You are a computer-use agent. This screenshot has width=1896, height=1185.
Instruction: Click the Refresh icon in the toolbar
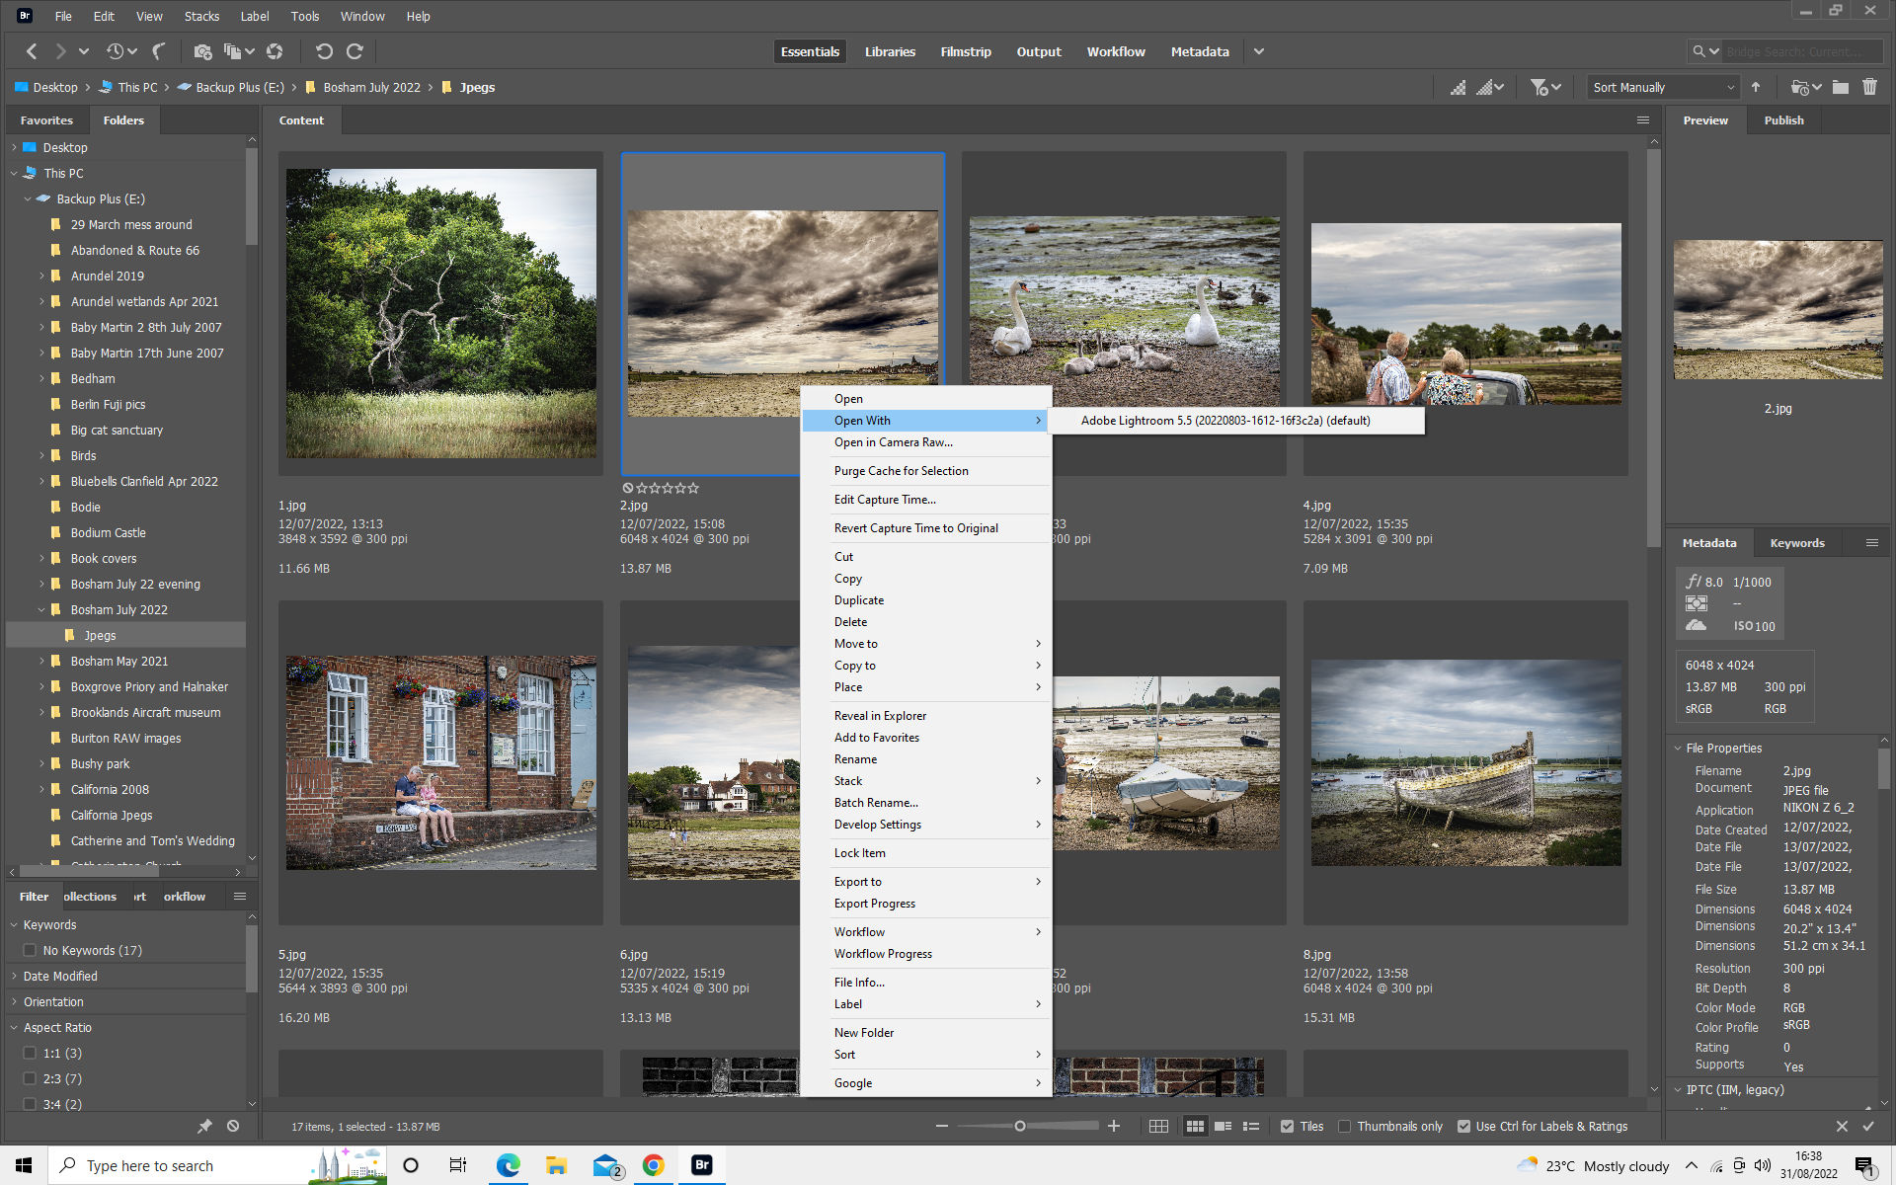click(276, 51)
